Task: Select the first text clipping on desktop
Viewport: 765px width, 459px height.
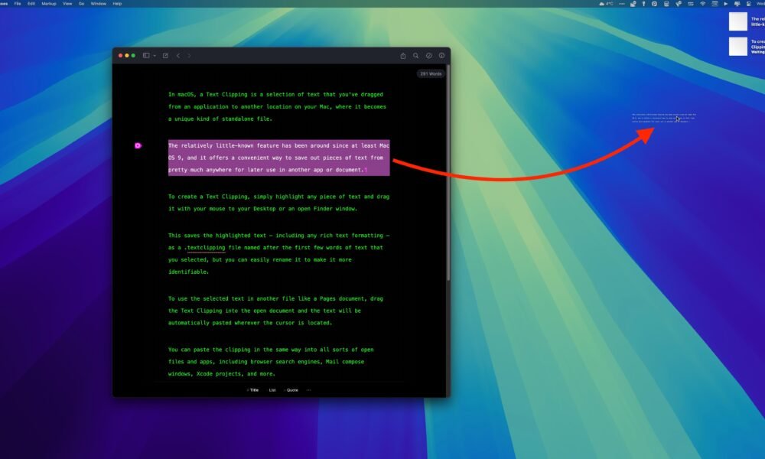Action: point(738,21)
